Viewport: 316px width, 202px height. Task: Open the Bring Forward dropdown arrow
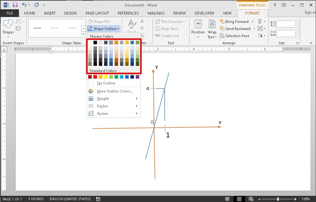tap(252, 21)
